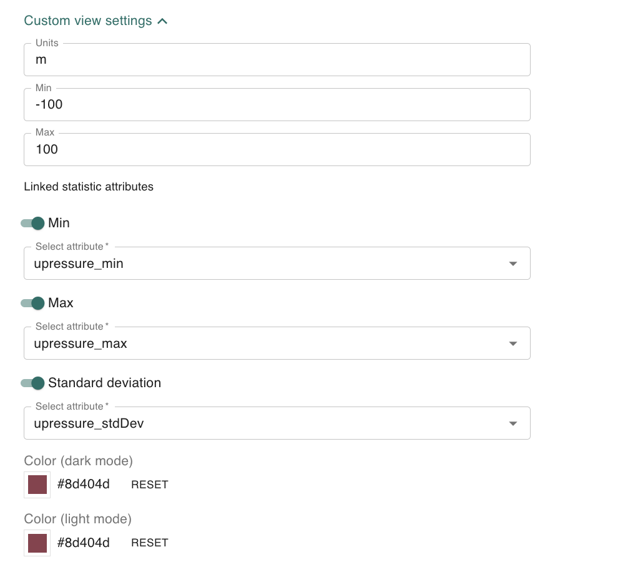
Task: Click the dropdown arrow for upressure_stdDev
Action: tap(513, 424)
